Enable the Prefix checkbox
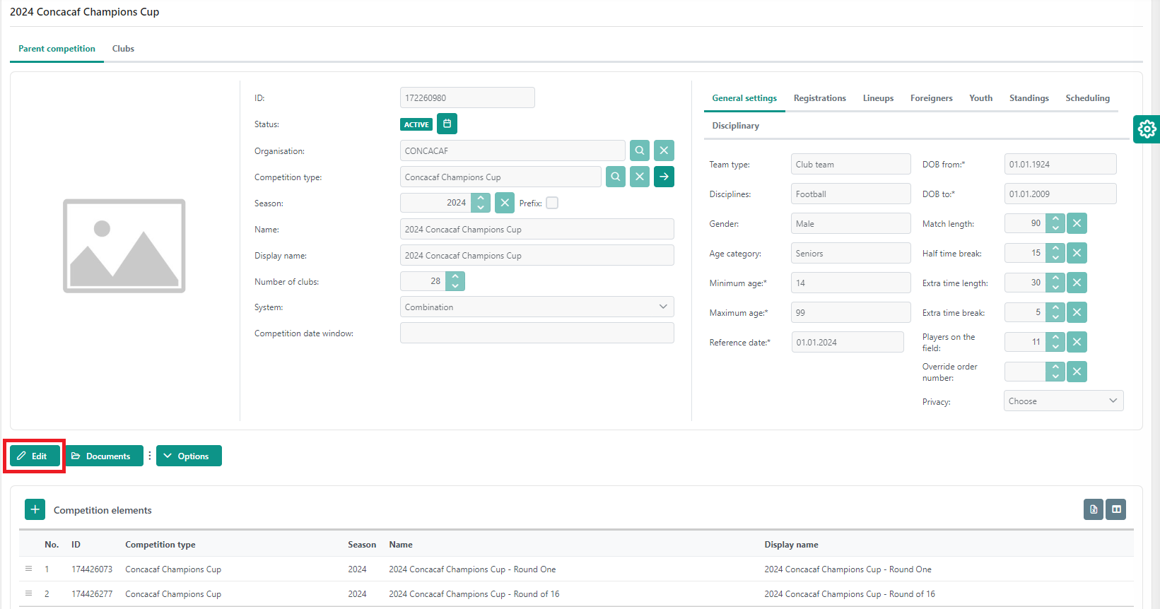The width and height of the screenshot is (1160, 609). (552, 203)
